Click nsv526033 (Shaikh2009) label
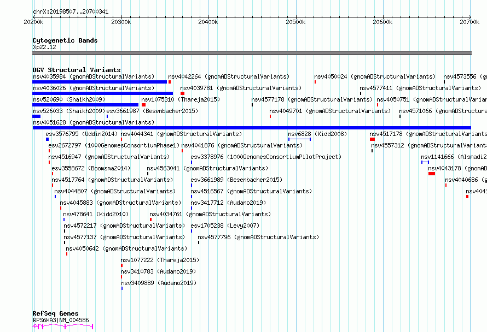The height and width of the screenshot is (332, 487). (69, 111)
